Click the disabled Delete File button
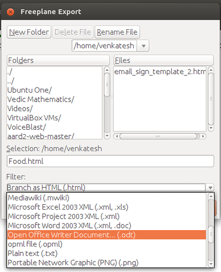Viewport: 221px width, 272px height. click(73, 32)
